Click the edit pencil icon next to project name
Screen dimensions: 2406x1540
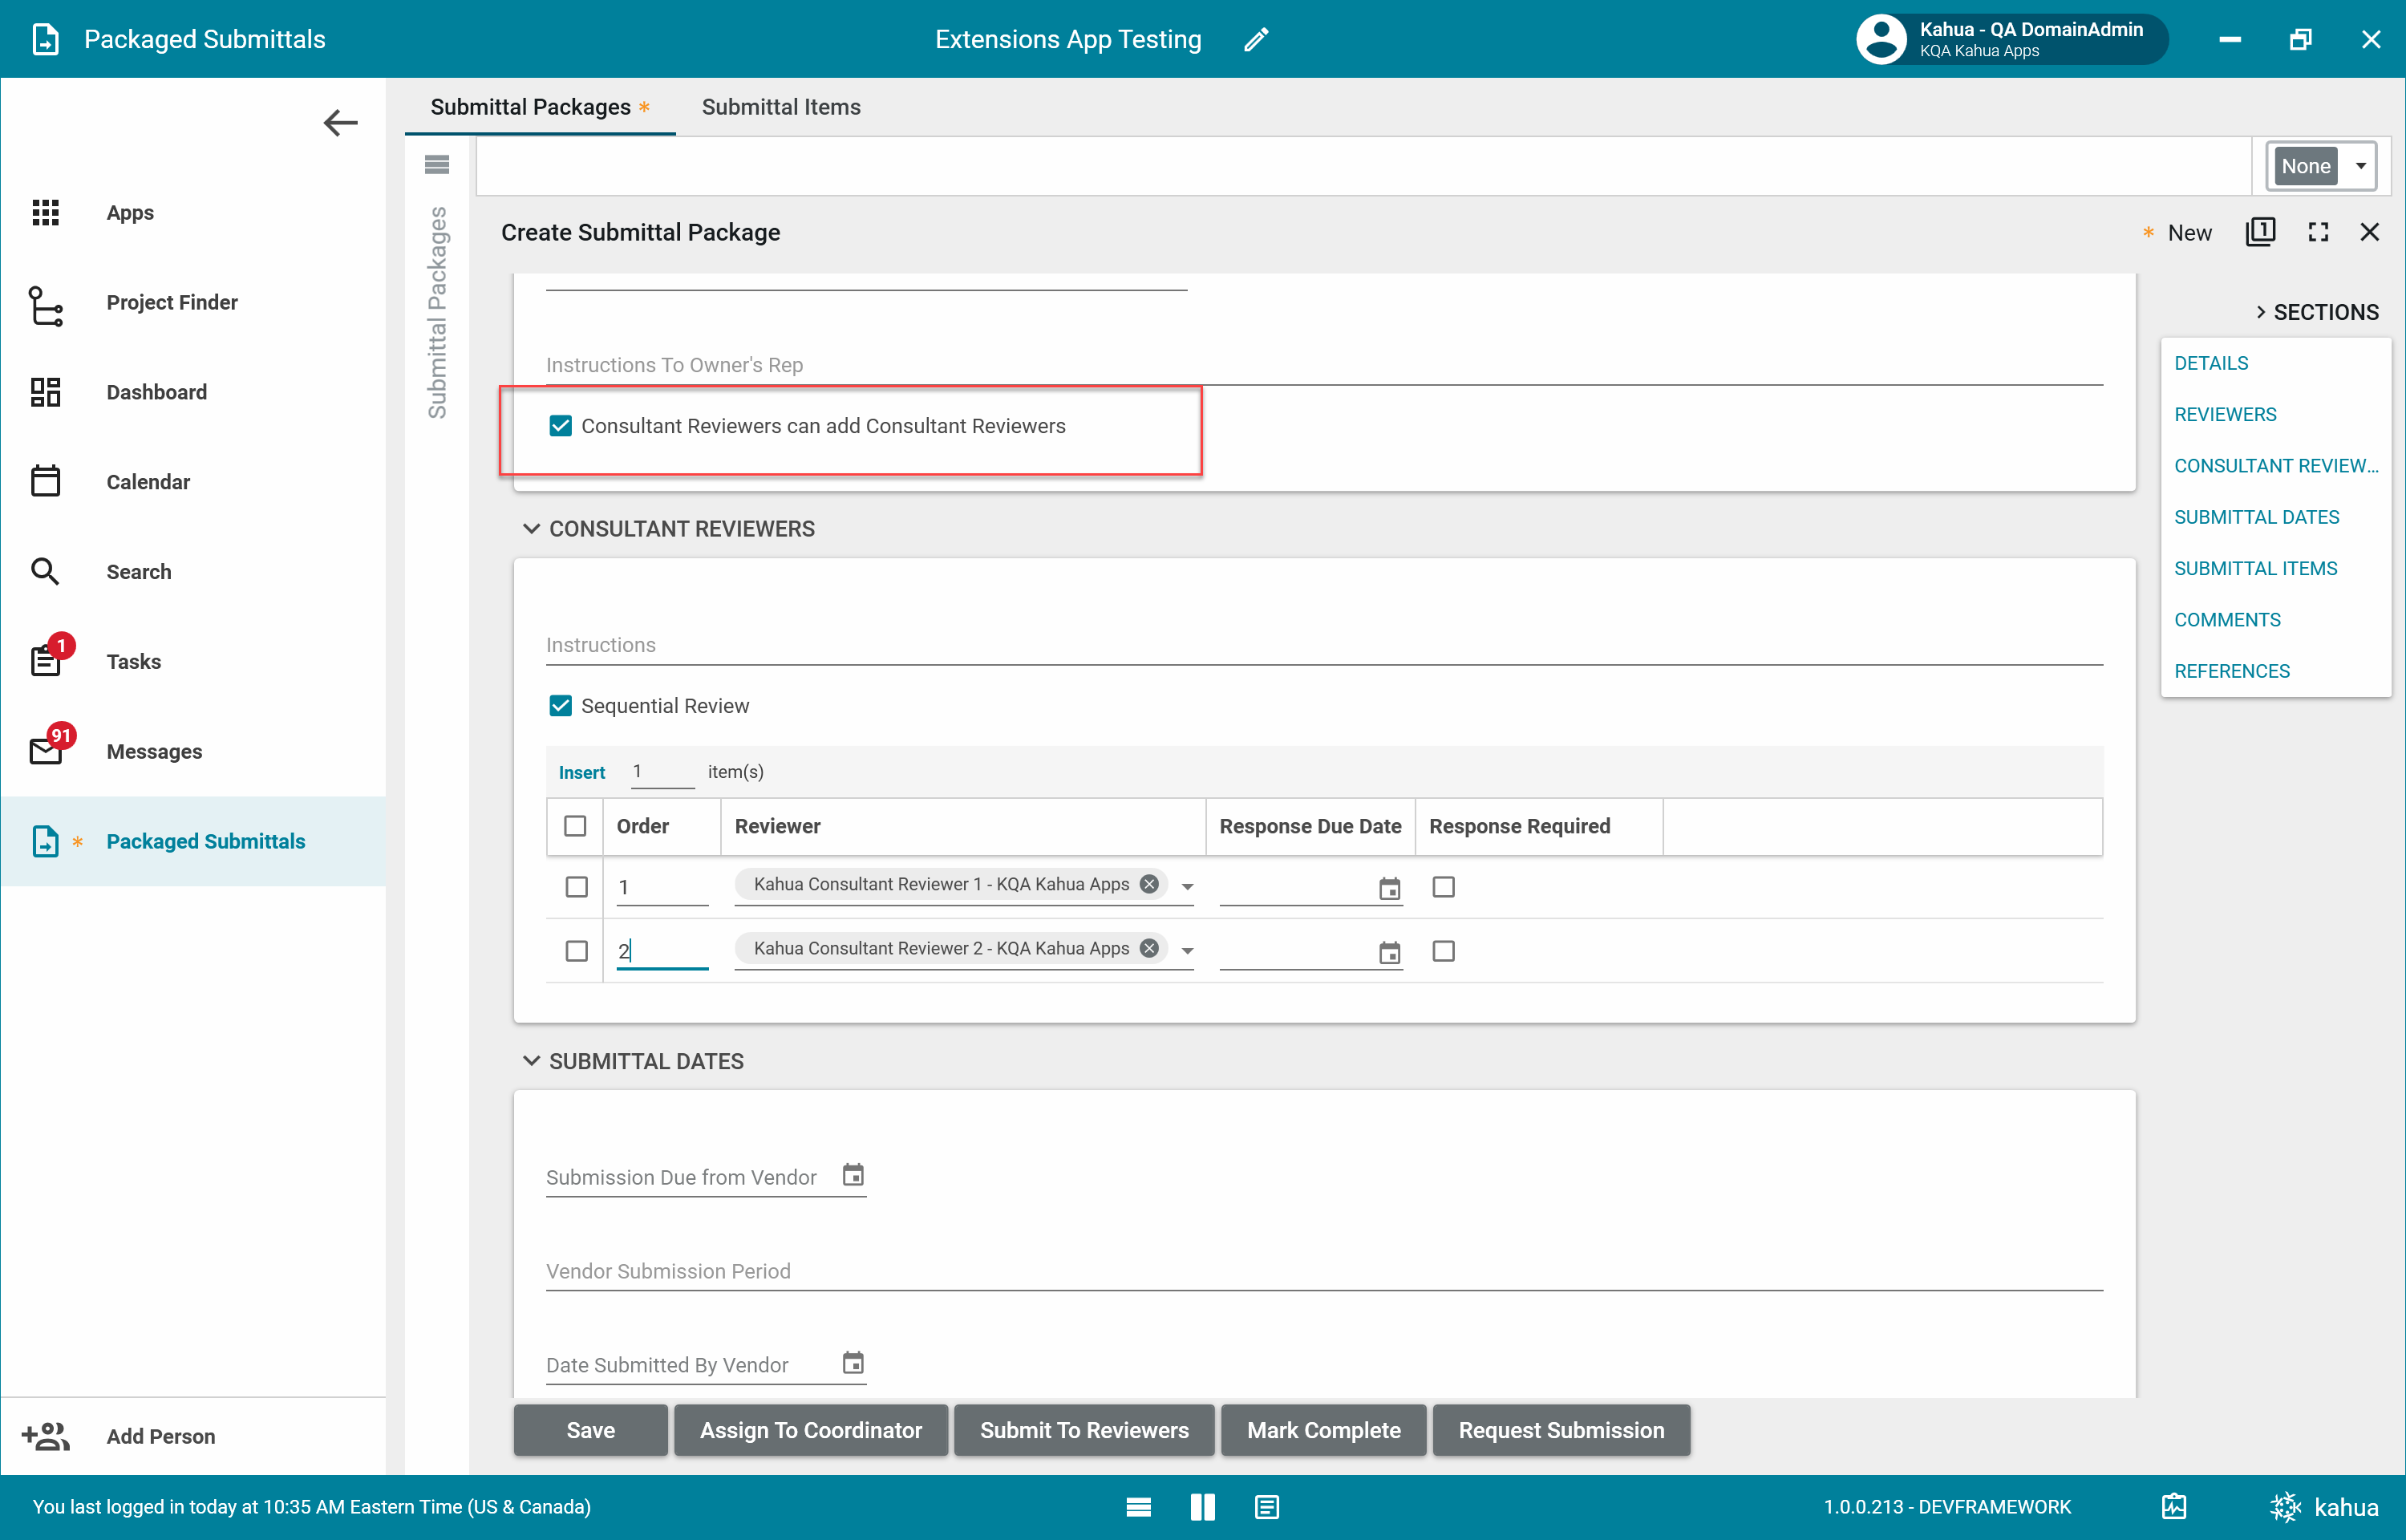(x=1255, y=39)
